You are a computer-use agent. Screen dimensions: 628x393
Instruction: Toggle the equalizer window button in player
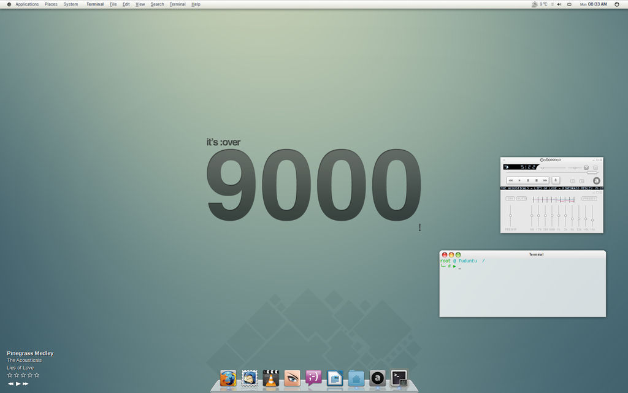586,168
